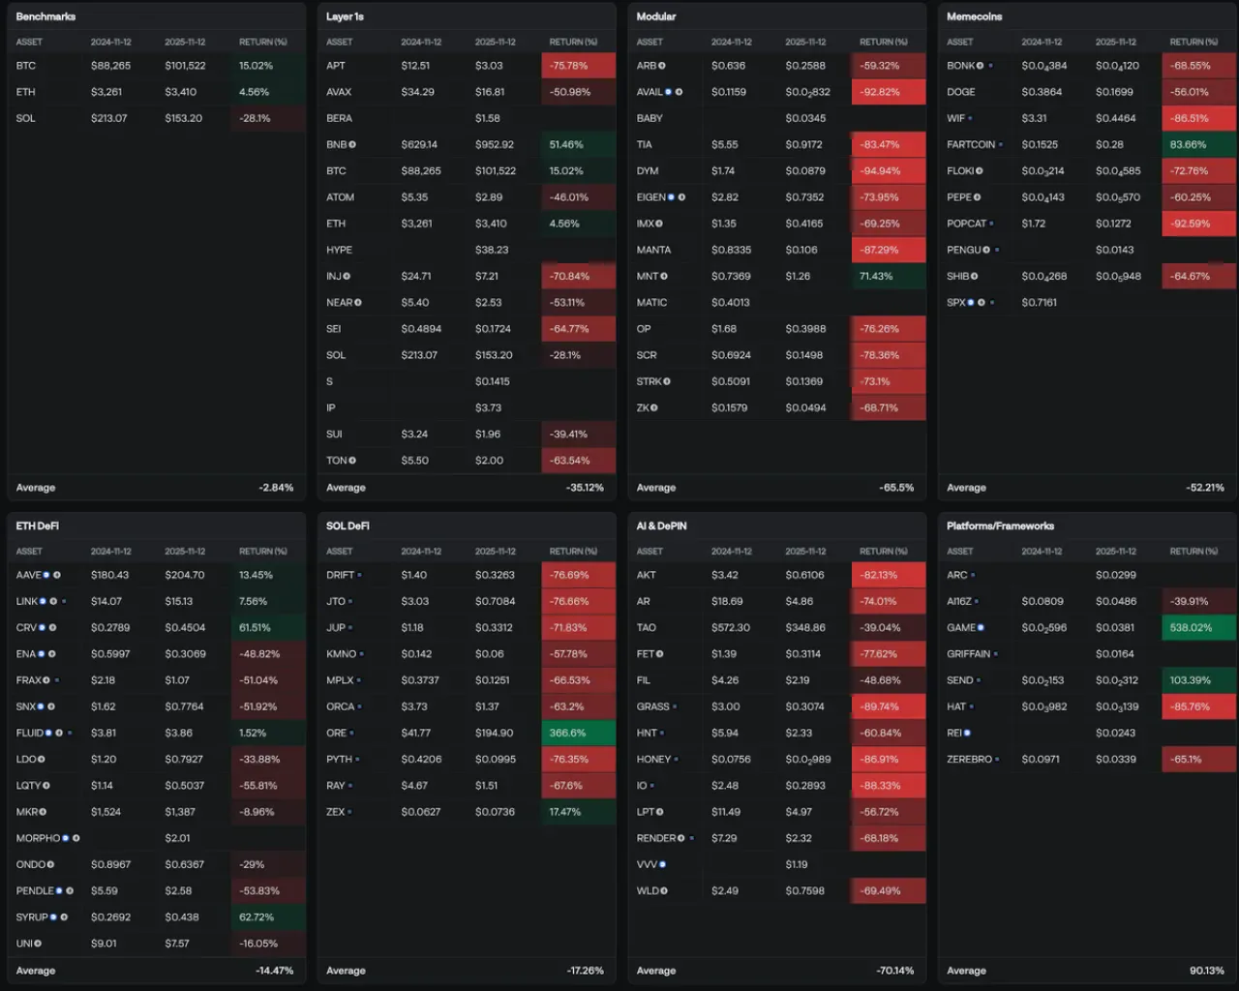
Task: Click 2025-11-12 header in Memecoins panel
Action: [1116, 43]
